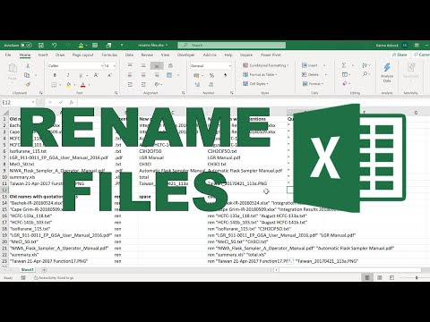This screenshot has width=430, height=322.
Task: Align text to the left
Action: (x=130, y=75)
